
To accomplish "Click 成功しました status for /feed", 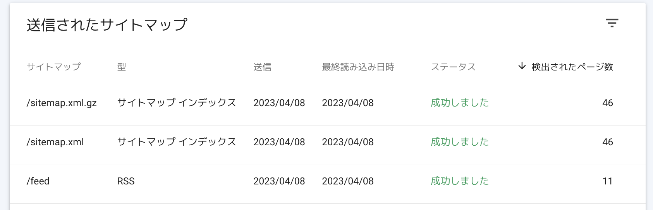I will (x=460, y=181).
